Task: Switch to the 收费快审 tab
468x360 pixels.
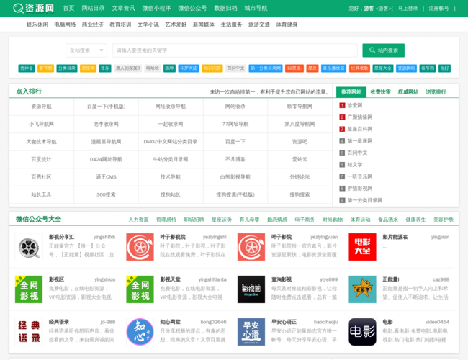Action: (x=381, y=92)
